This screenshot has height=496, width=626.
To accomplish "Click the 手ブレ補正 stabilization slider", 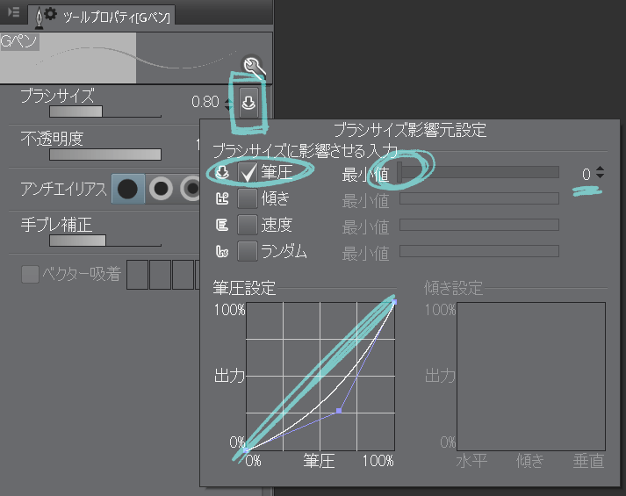I will 78,240.
